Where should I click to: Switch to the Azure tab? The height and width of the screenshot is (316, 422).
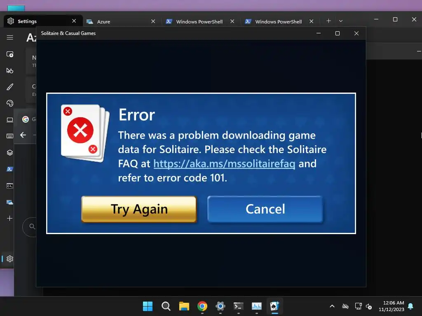(x=121, y=21)
